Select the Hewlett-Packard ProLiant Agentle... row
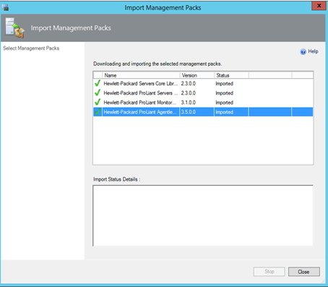 point(203,112)
